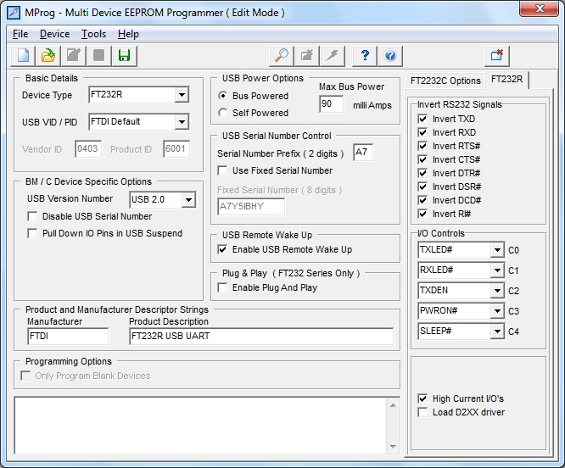This screenshot has height=468, width=565.
Task: Click the black question mark Help icon
Action: 365,56
